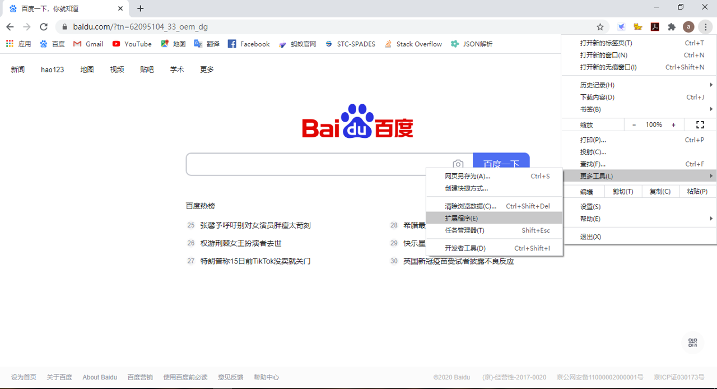This screenshot has width=717, height=389.
Task: Open the 蚂蚁官网 bookmark
Action: pyautogui.click(x=297, y=44)
